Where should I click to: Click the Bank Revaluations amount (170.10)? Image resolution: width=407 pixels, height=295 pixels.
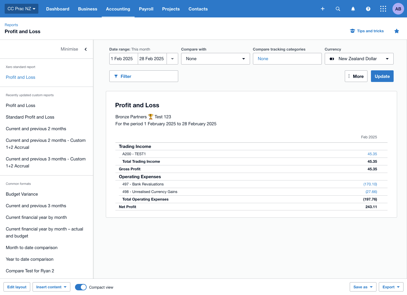coord(370,184)
